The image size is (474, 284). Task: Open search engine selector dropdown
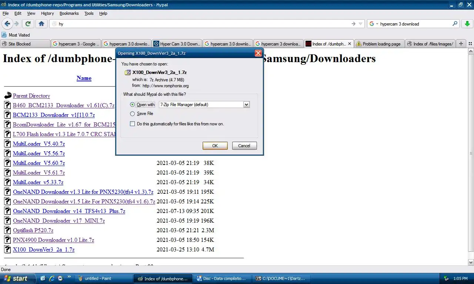377,24
